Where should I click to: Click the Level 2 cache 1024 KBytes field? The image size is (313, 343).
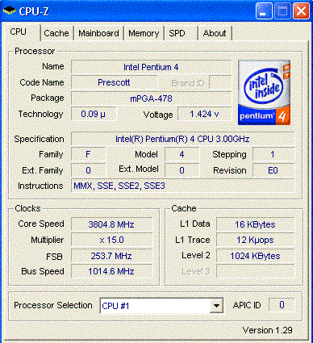[x=255, y=256]
